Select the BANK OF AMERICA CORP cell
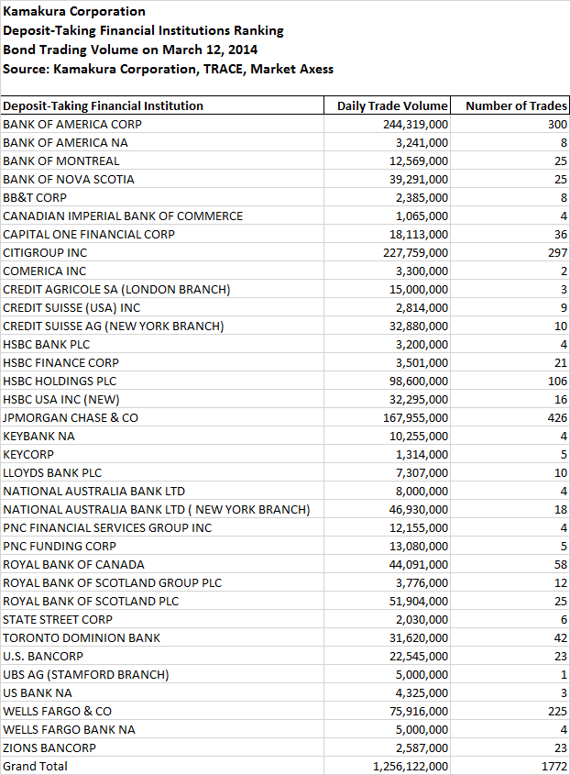This screenshot has width=570, height=775. 162,124
